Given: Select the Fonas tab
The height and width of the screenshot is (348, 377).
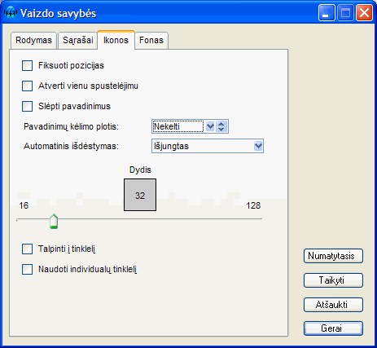Looking at the screenshot, I should [151, 40].
